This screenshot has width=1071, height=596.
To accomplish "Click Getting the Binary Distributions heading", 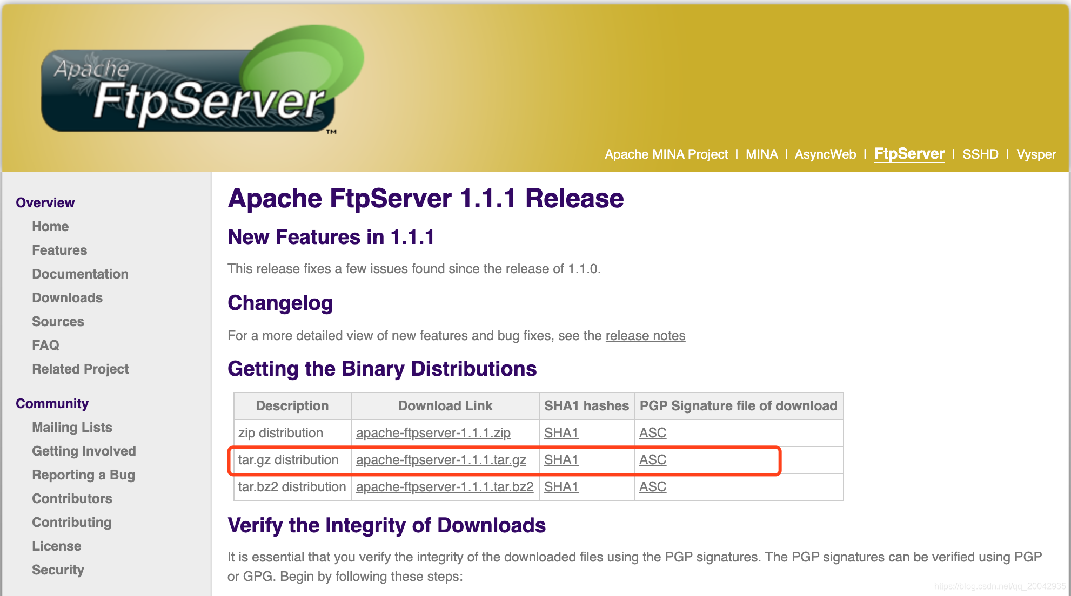I will (382, 369).
